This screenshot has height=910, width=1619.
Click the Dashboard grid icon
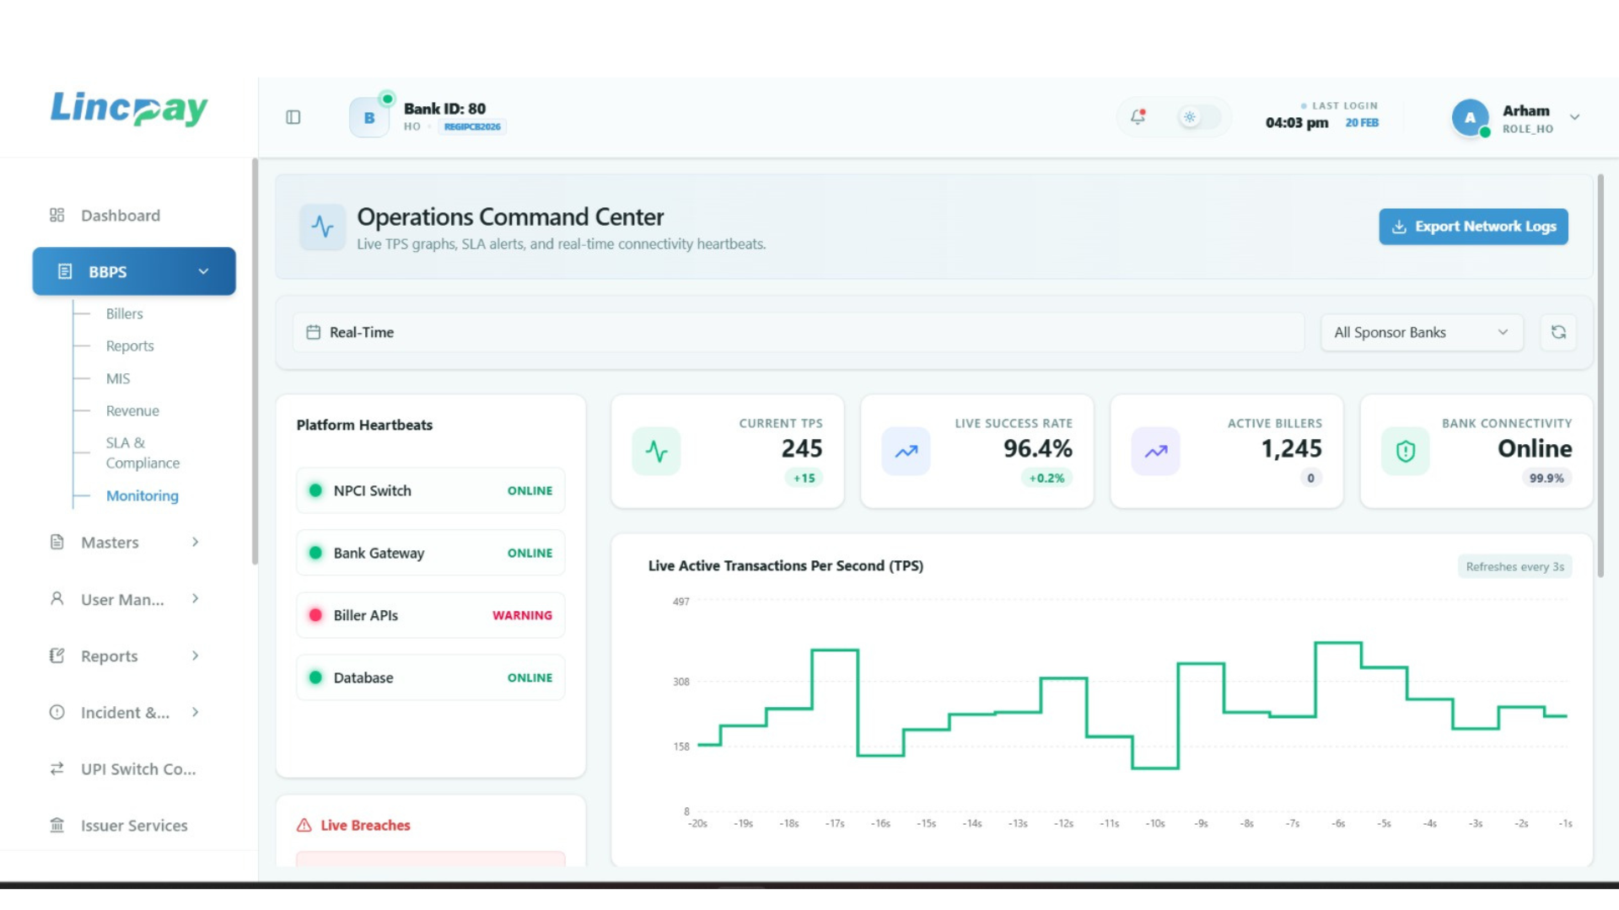[56, 216]
